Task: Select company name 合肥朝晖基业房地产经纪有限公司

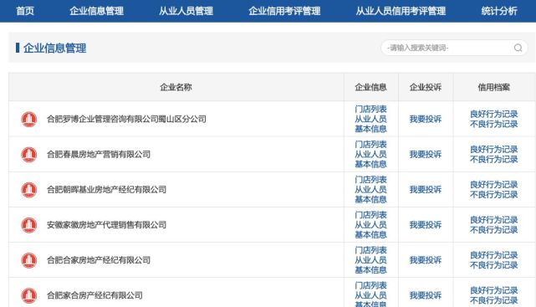Action: (107, 189)
